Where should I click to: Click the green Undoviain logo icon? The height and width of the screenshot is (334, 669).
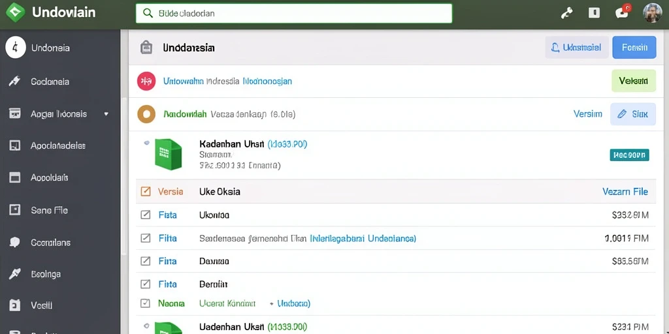pyautogui.click(x=16, y=12)
